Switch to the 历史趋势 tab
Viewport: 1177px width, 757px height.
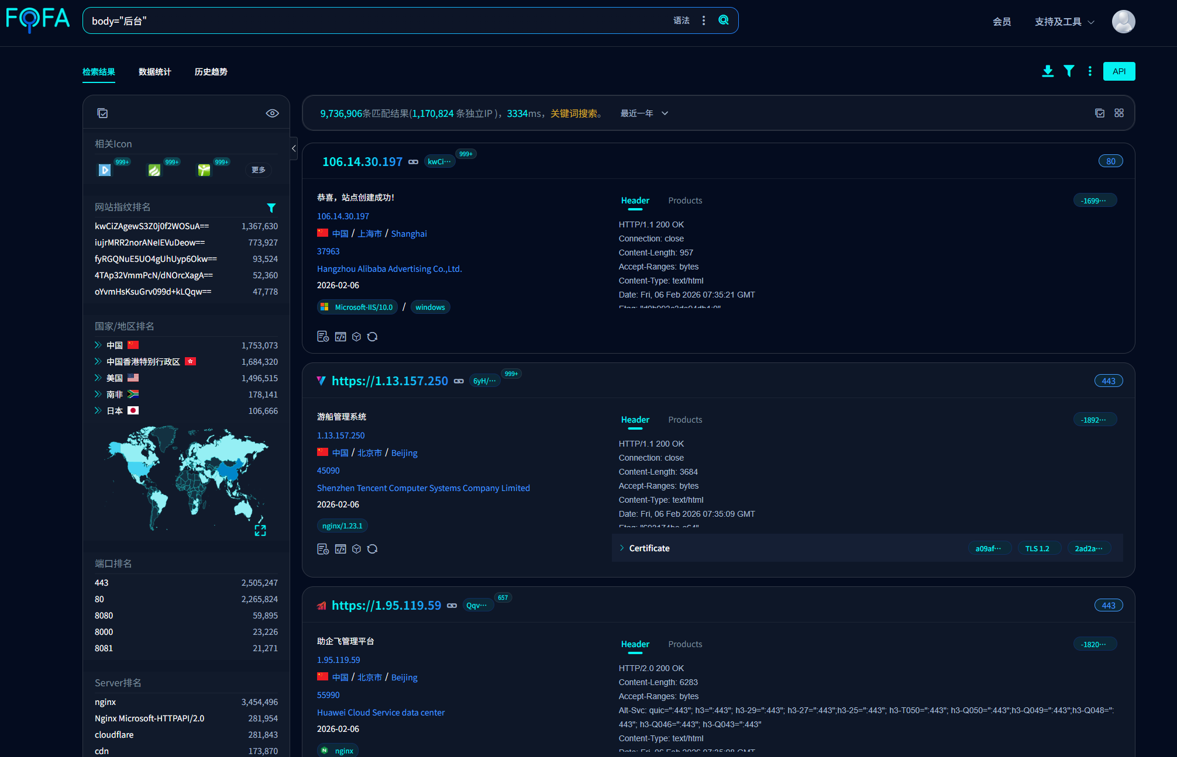coord(211,72)
